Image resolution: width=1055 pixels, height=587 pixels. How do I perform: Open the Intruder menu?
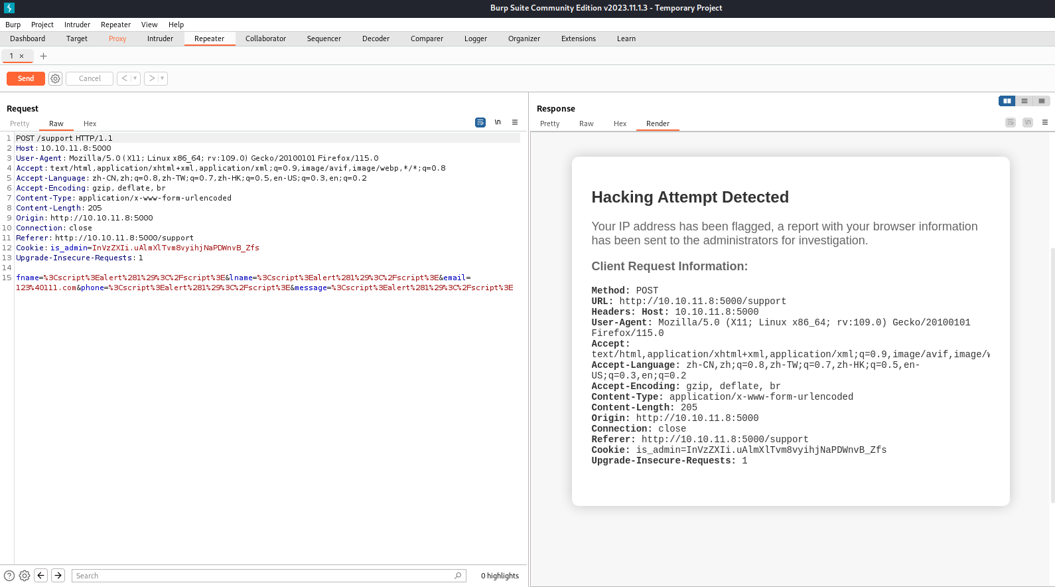coord(77,25)
